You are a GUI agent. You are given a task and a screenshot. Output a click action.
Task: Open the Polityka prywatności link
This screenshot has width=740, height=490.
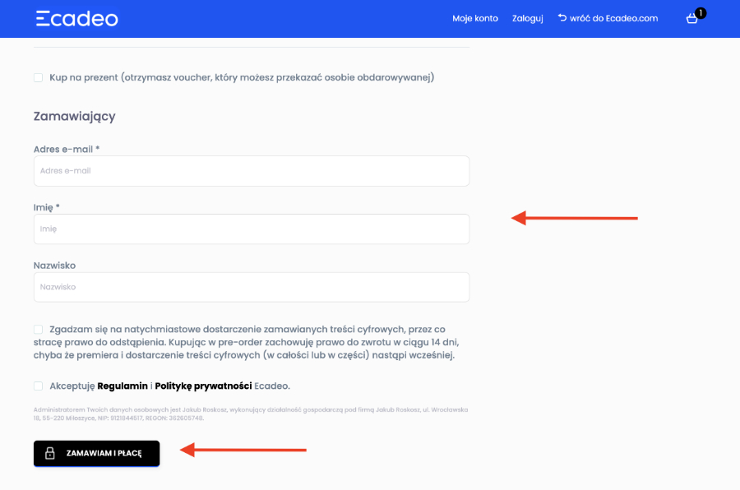point(203,386)
